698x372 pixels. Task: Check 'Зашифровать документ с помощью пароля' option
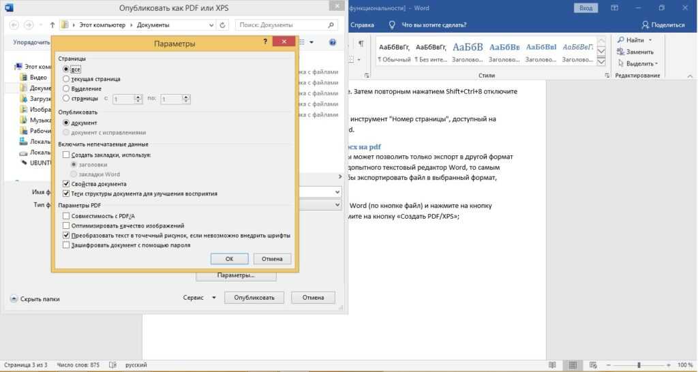(x=66, y=245)
